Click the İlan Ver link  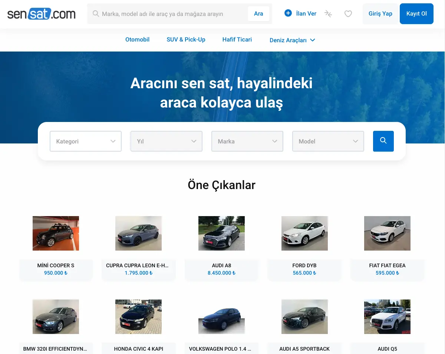(x=306, y=13)
